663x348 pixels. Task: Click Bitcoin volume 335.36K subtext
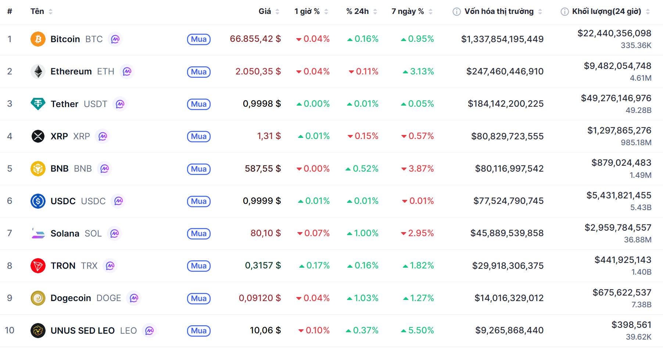[636, 45]
